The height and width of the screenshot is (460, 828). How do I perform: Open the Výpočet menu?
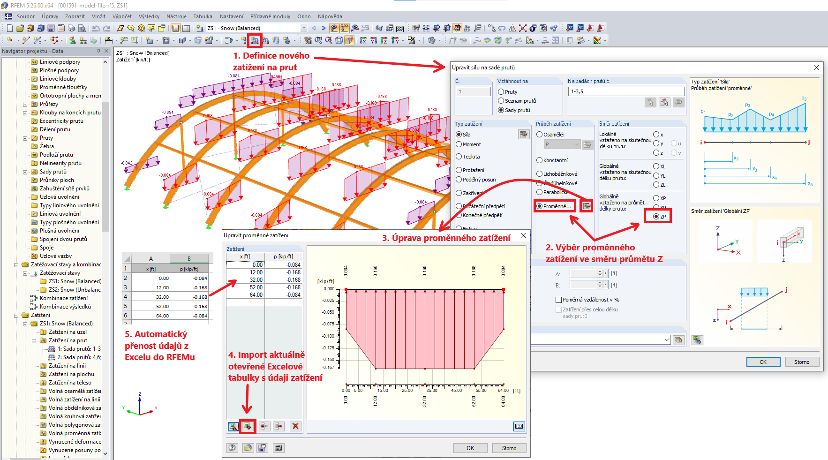pos(122,16)
